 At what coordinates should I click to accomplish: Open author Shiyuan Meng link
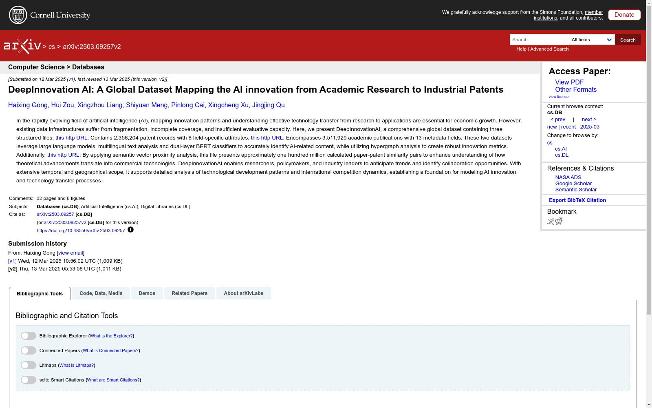pyautogui.click(x=147, y=105)
